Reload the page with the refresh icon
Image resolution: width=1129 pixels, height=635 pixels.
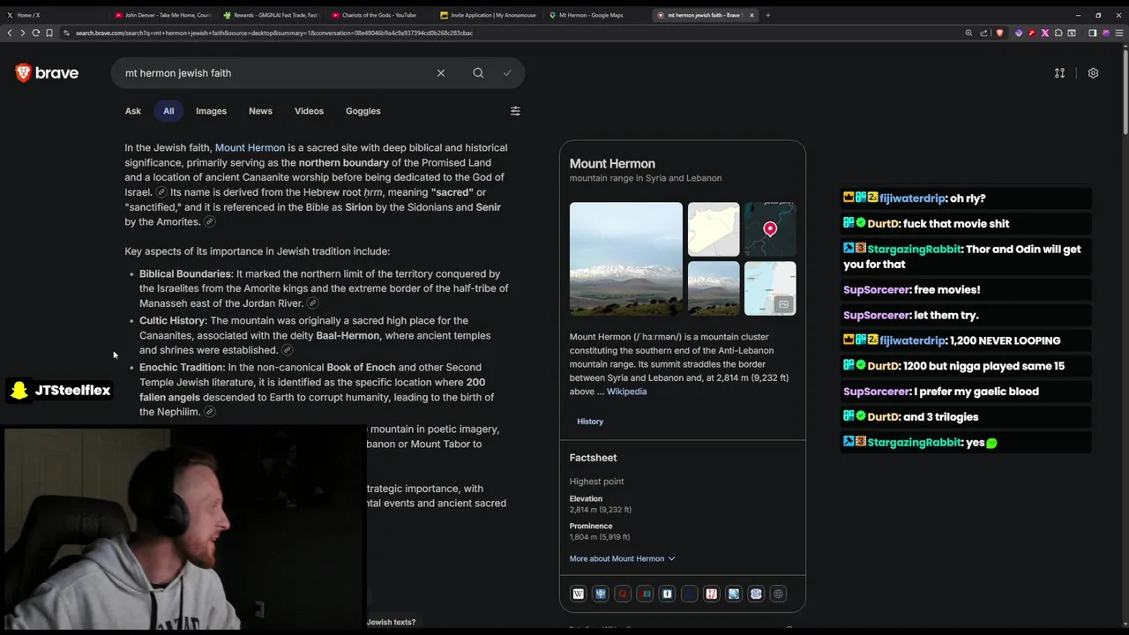click(x=36, y=33)
